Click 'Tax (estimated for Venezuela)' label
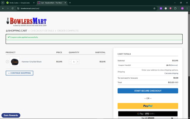 128,78
